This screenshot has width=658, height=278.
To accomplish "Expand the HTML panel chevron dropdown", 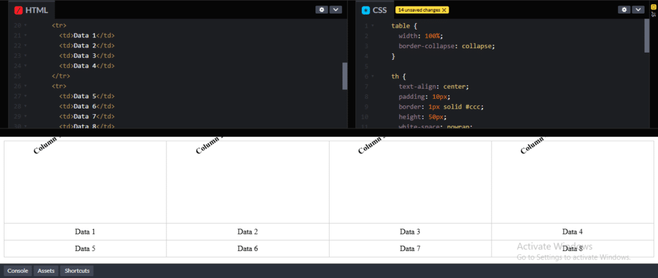I will click(x=337, y=10).
